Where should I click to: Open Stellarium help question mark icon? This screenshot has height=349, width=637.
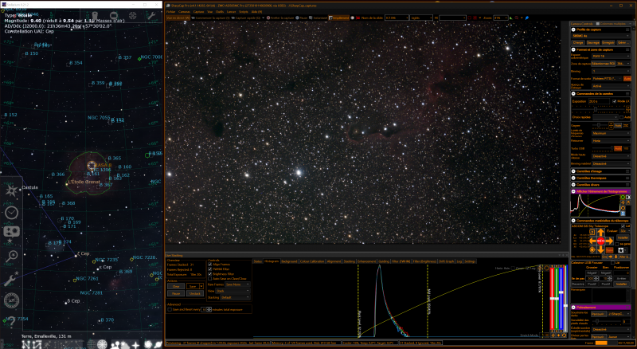coord(11,322)
